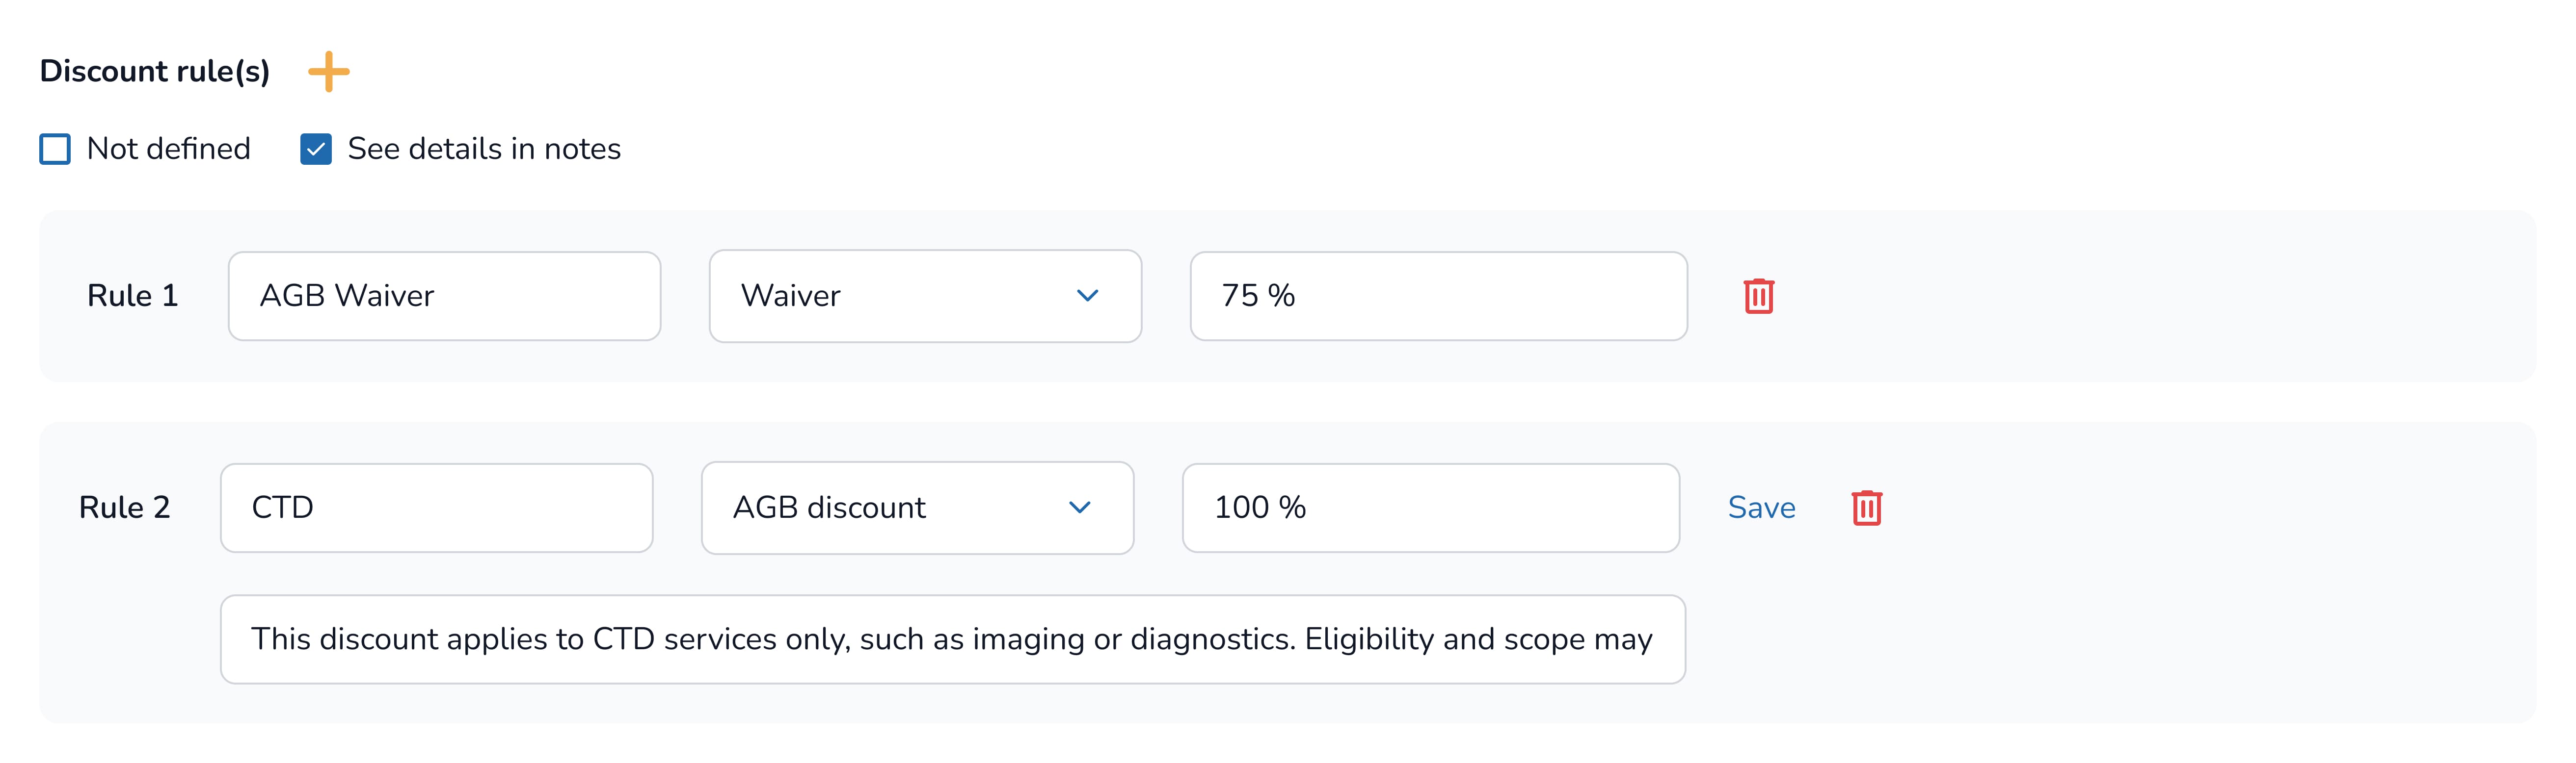This screenshot has height=763, width=2576.
Task: Click the Rule 2 notes text field
Action: pos(952,640)
